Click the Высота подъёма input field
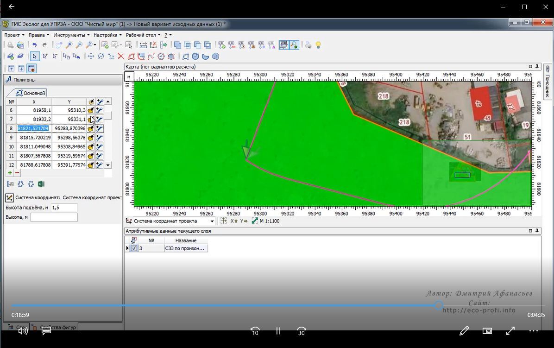The width and height of the screenshot is (554, 348). pyautogui.click(x=64, y=208)
